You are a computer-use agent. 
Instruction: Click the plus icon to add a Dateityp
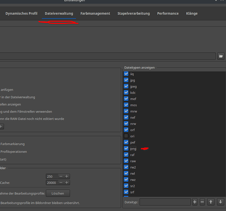(195, 202)
